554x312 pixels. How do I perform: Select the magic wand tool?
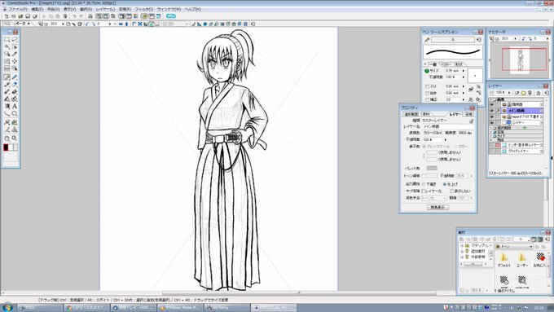tap(7, 46)
